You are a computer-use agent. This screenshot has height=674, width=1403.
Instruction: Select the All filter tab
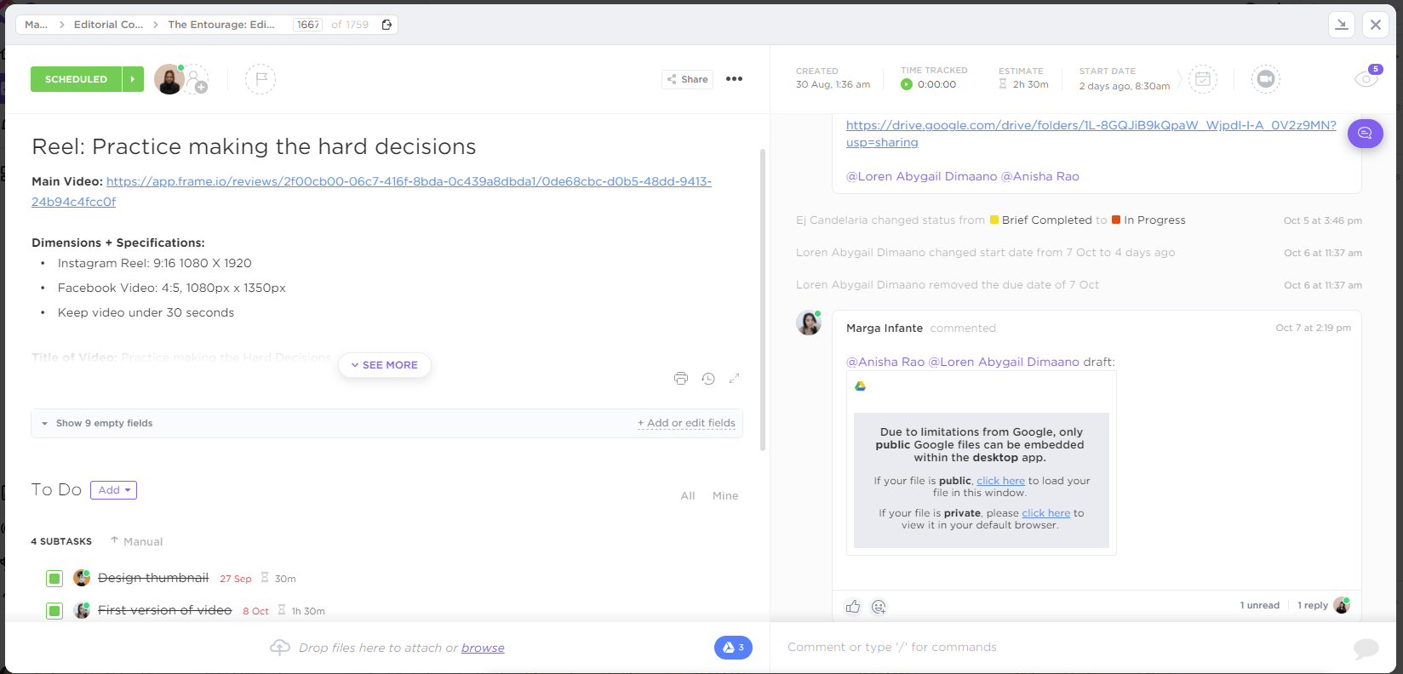[688, 496]
